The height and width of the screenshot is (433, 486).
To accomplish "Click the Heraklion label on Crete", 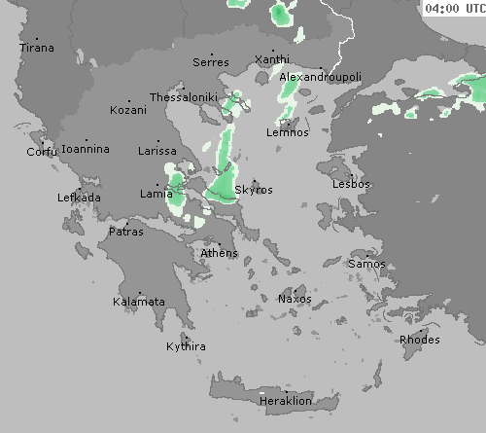I will point(286,401).
